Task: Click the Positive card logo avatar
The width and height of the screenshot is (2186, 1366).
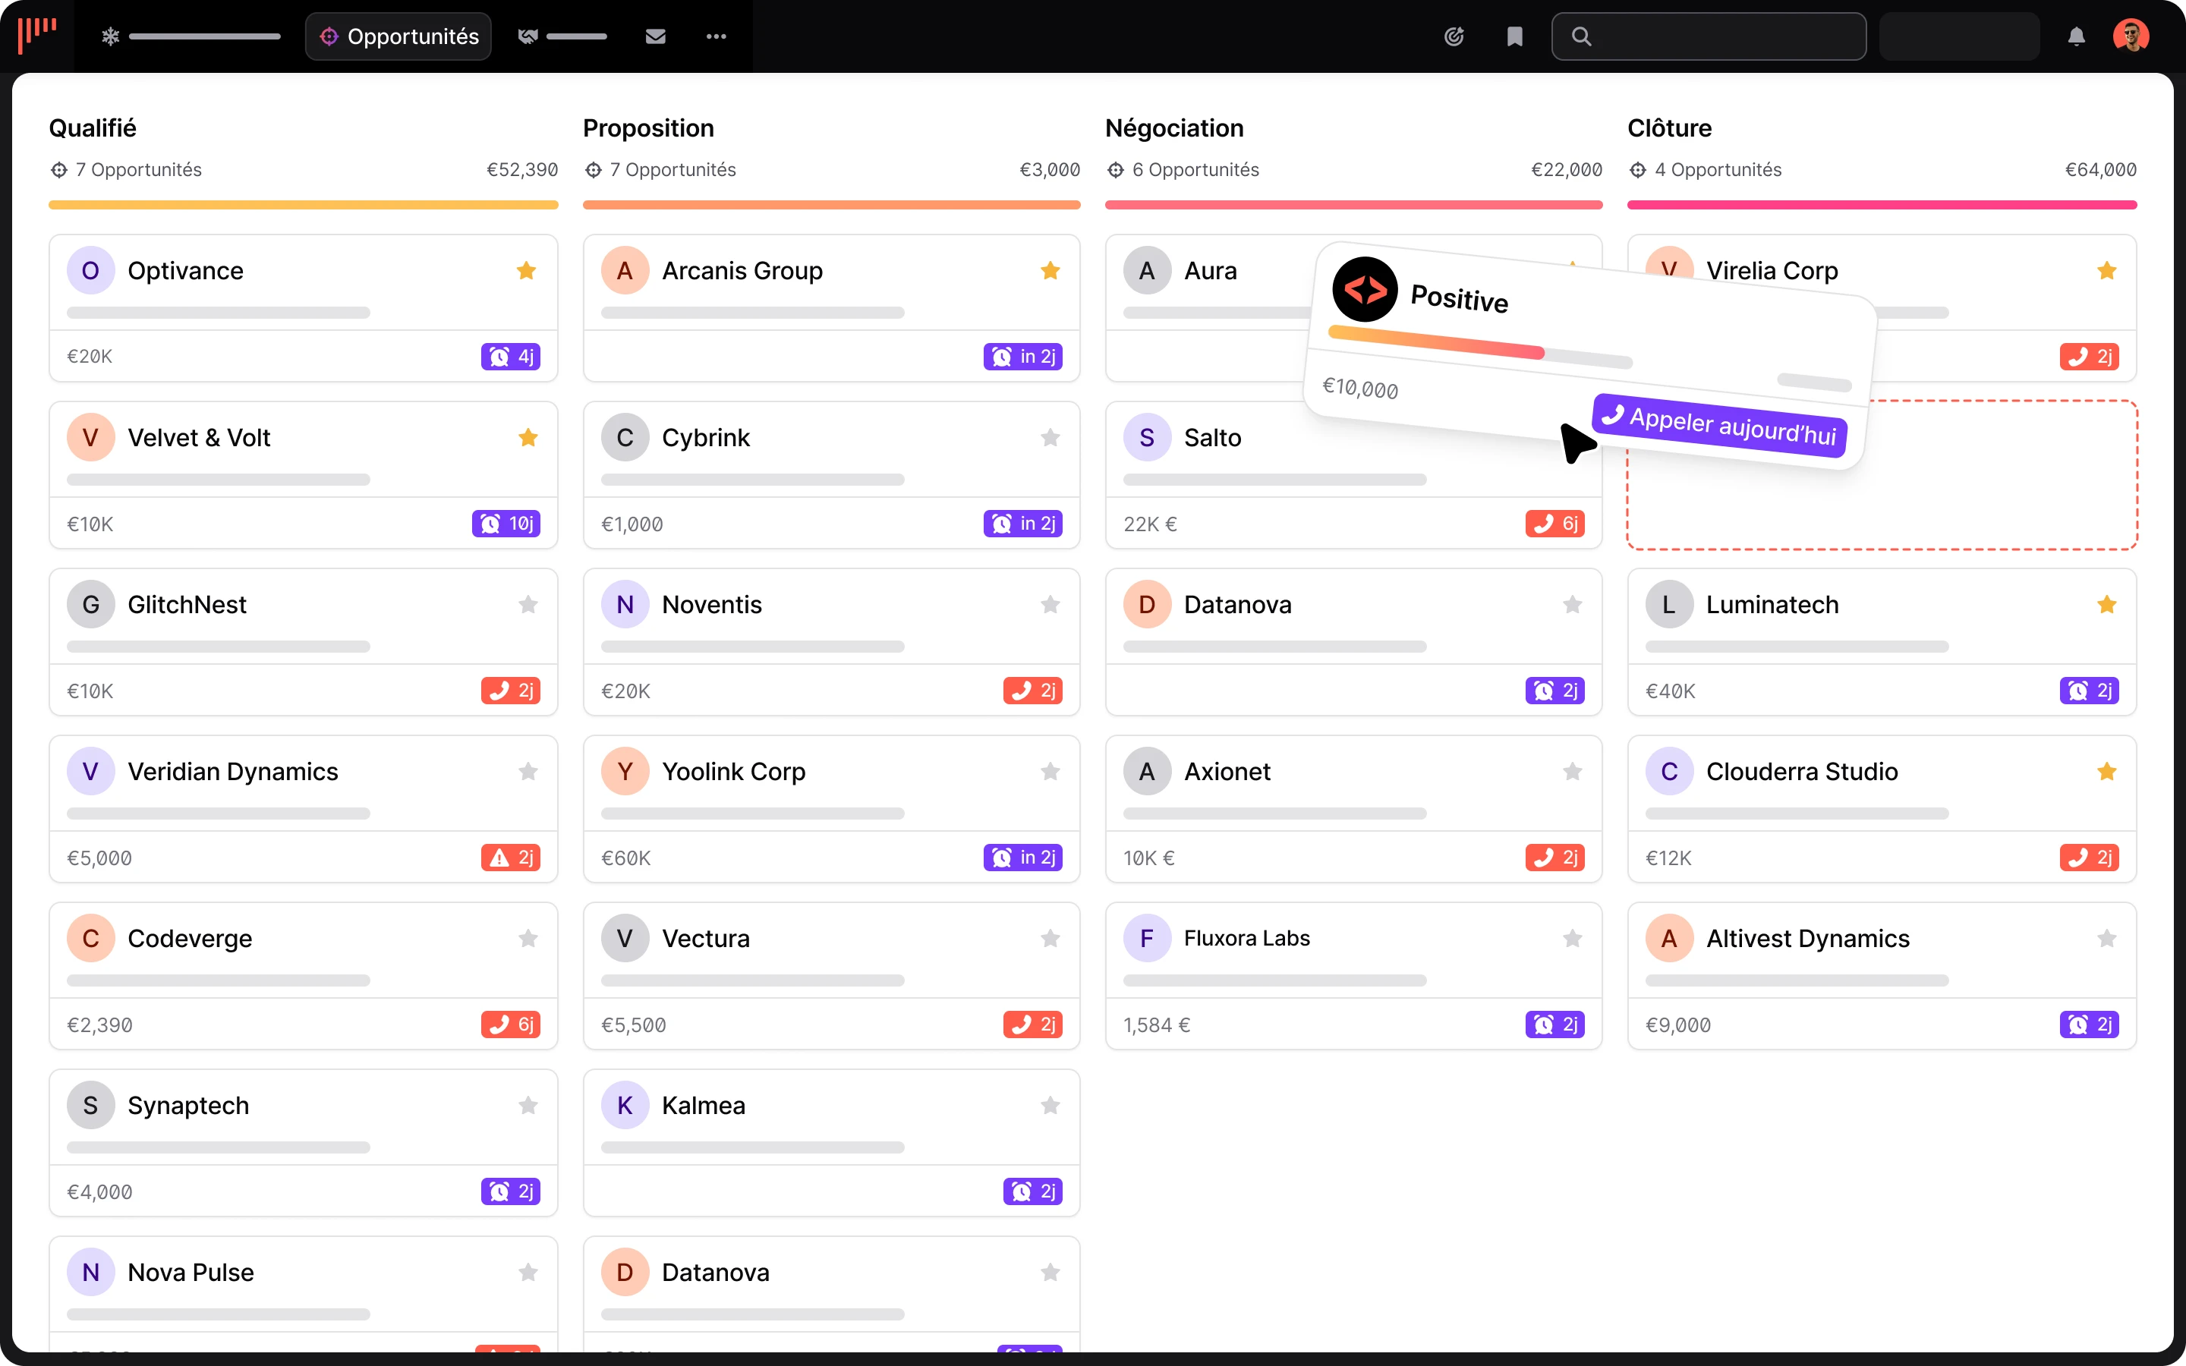Action: coord(1365,289)
